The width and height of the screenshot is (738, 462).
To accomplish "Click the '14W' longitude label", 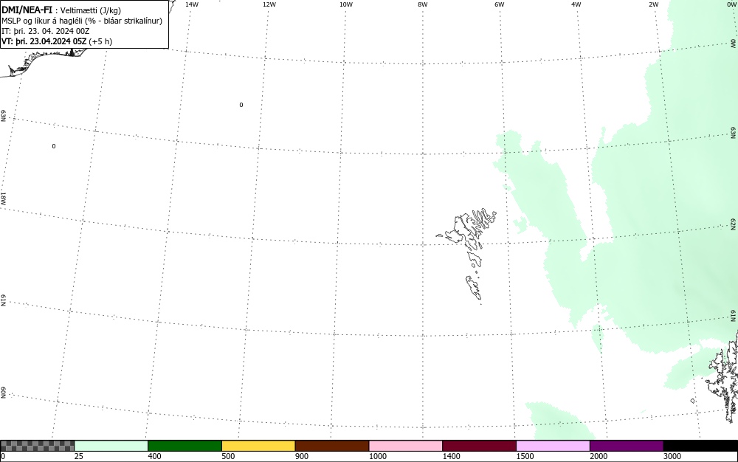I will pyautogui.click(x=192, y=4).
